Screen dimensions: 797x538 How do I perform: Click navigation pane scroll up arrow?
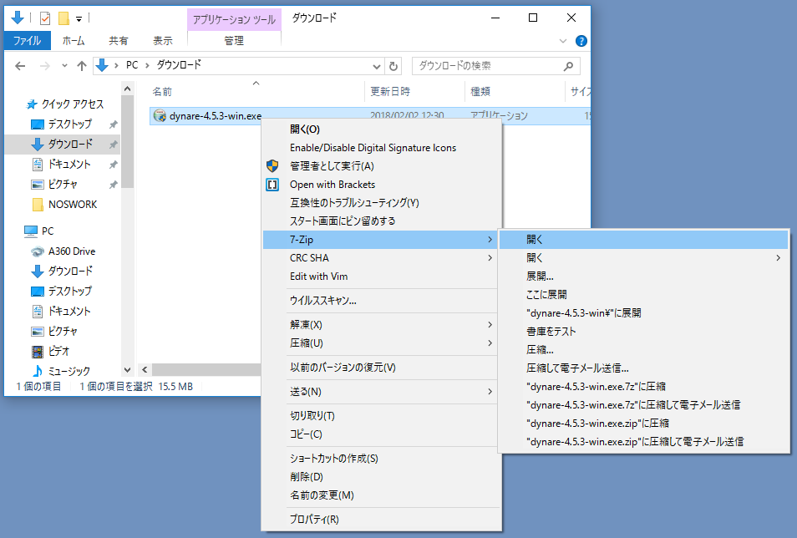[x=128, y=89]
